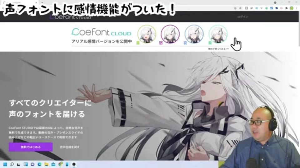
Task: Click the ログイン link in the header
Action: pos(243,17)
